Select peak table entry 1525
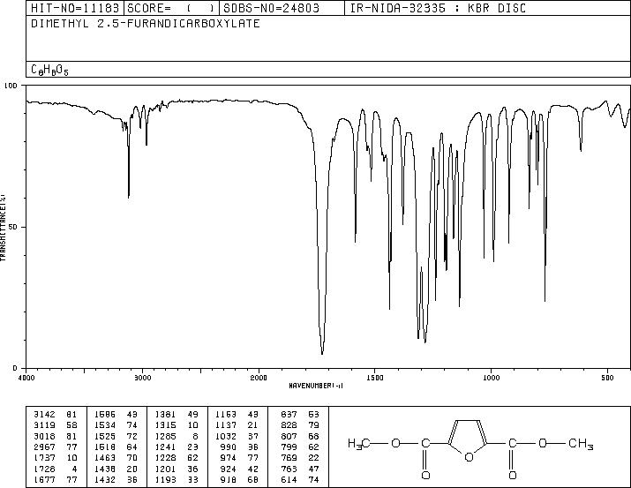Image resolution: width=631 pixels, height=488 pixels. click(x=116, y=436)
